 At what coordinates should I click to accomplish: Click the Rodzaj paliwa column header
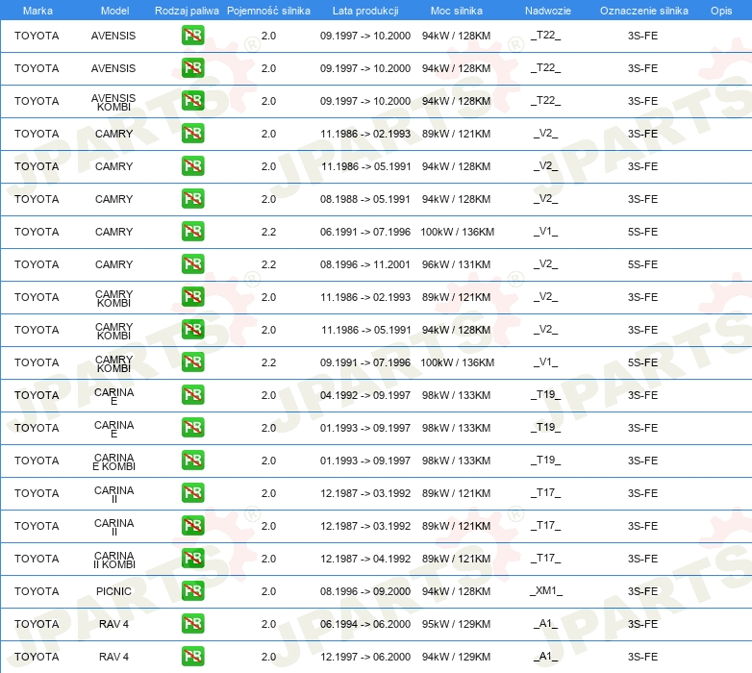pos(187,11)
